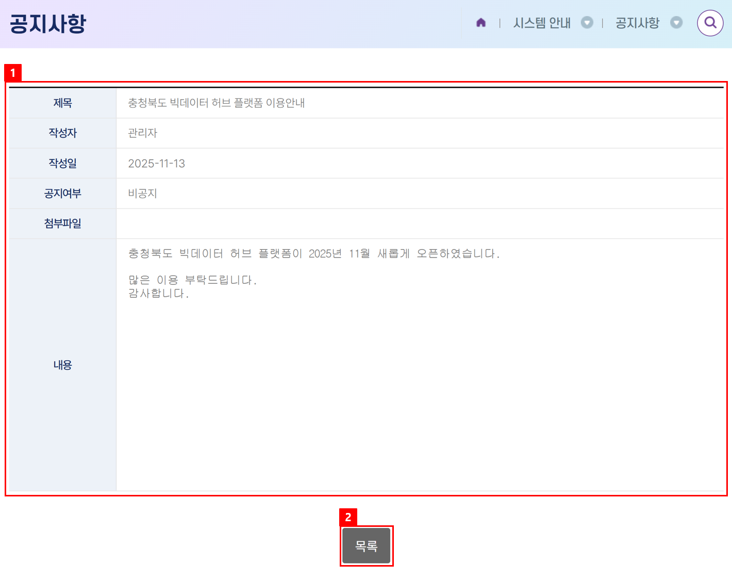The image size is (732, 579).
Task: Click the 제목 row label
Action: (62, 103)
